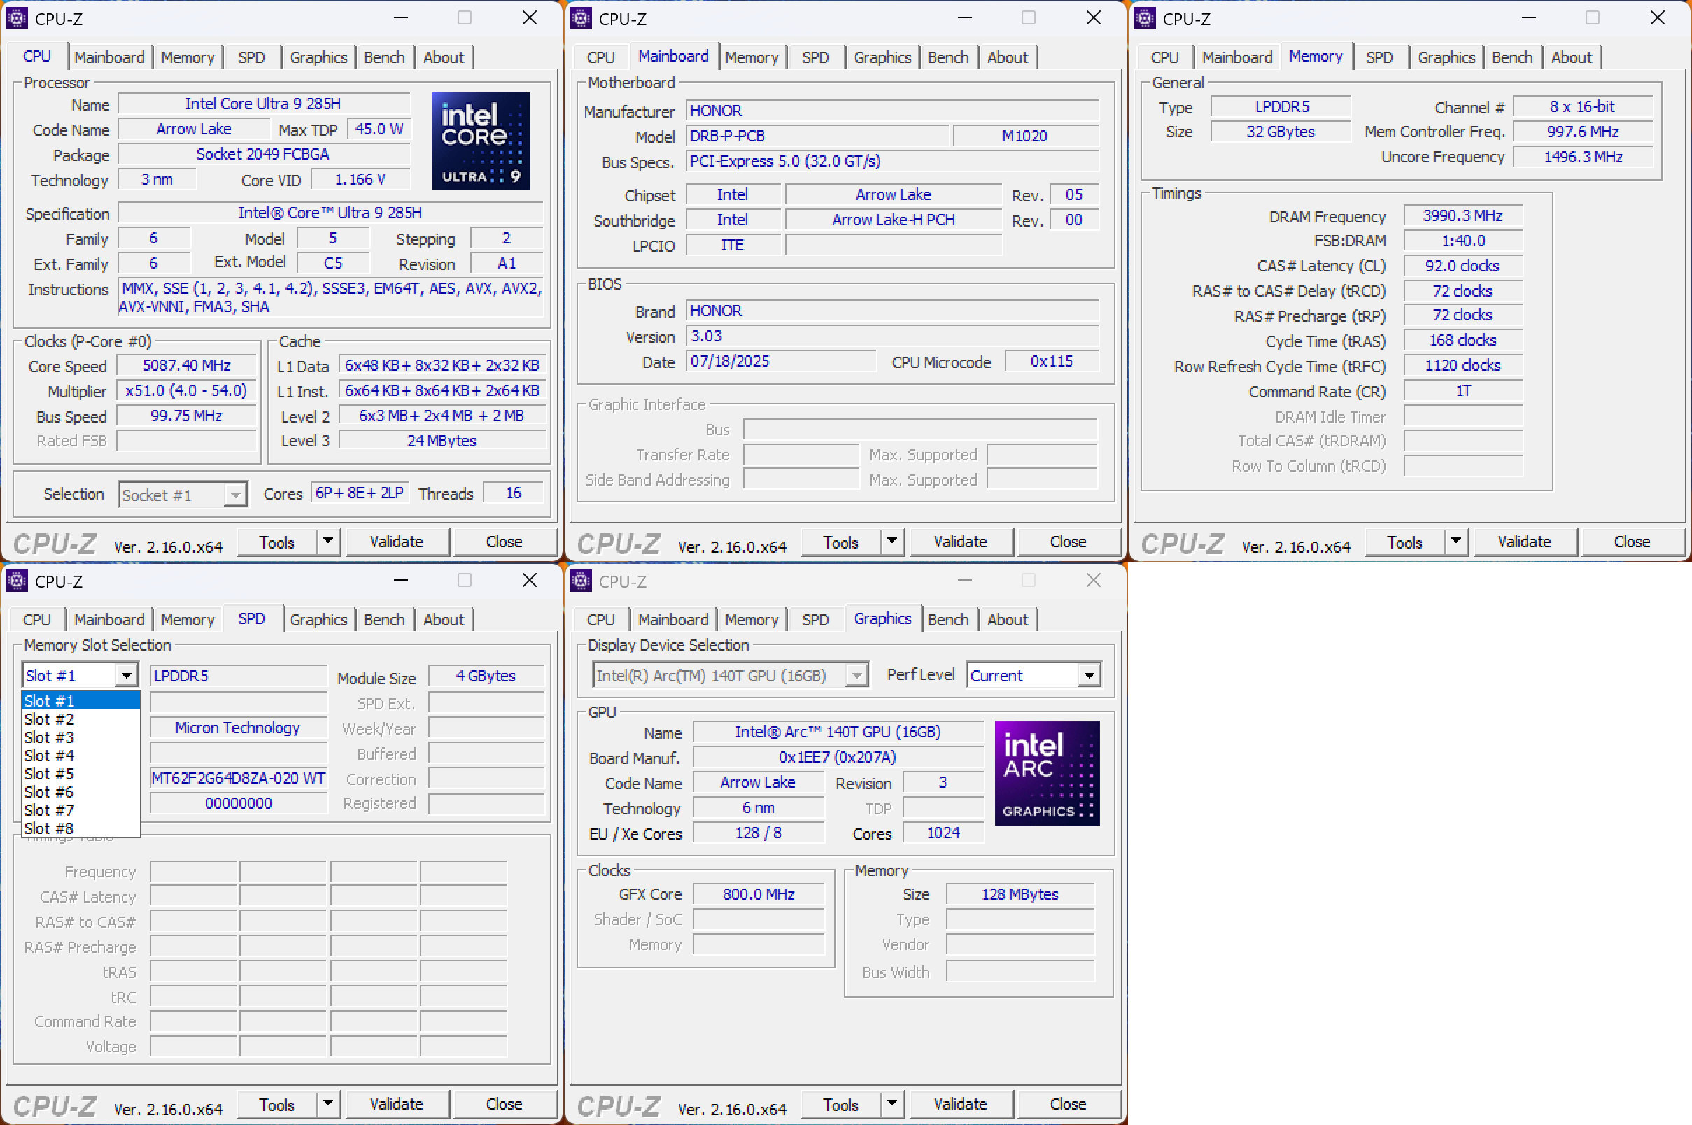Minimize the Memory CPU-Z window
The height and width of the screenshot is (1125, 1692).
(x=1528, y=19)
